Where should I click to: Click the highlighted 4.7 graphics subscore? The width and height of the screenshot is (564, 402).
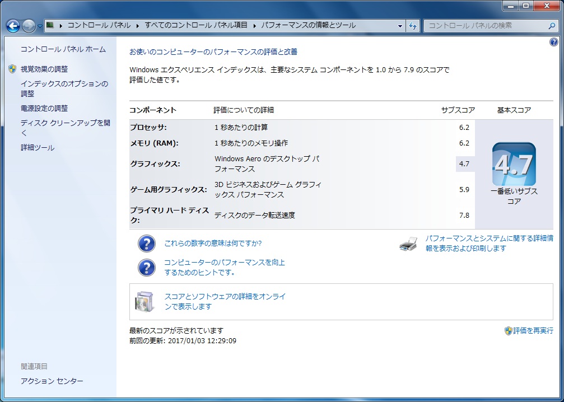464,164
